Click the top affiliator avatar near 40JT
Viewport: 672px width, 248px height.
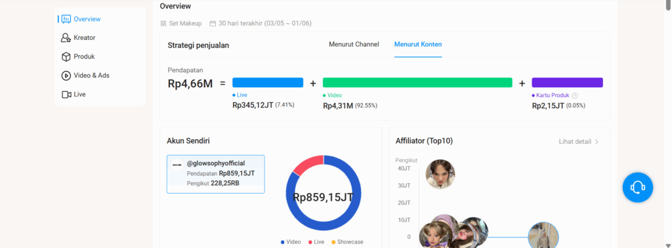[440, 175]
